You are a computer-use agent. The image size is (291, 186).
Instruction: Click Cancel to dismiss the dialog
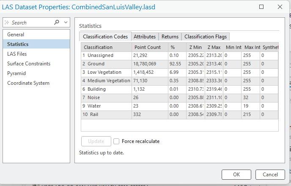tap(270, 175)
